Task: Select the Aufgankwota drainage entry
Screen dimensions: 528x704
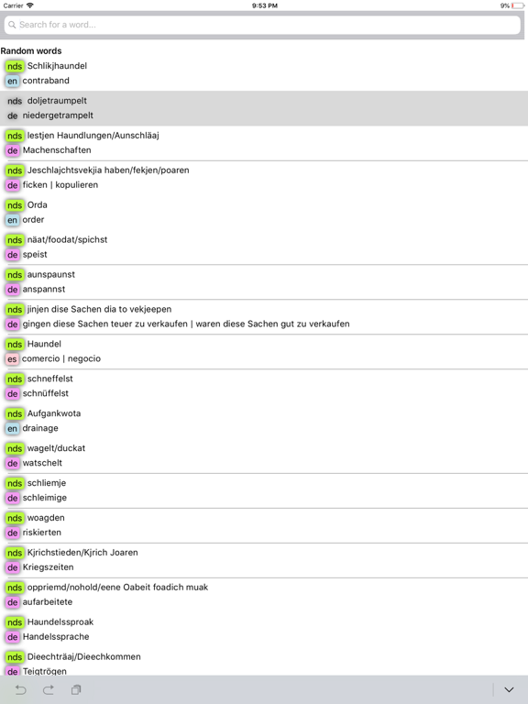Action: [264, 421]
